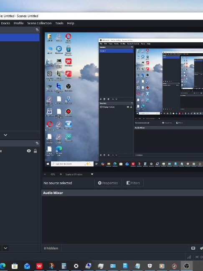Image resolution: width=203 pixels, height=271 pixels.
Task: Zoom in the preview with the plus button
Action: [61, 174]
